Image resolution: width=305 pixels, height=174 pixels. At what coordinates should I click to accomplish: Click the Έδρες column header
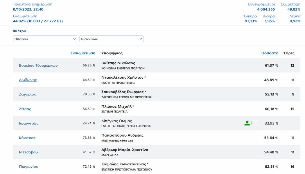tap(289, 53)
